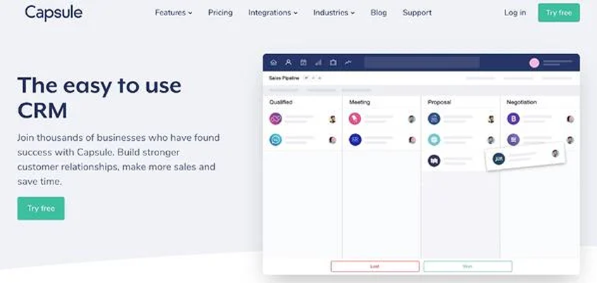597x283 pixels.
Task: Click the green Won button
Action: pos(467,266)
